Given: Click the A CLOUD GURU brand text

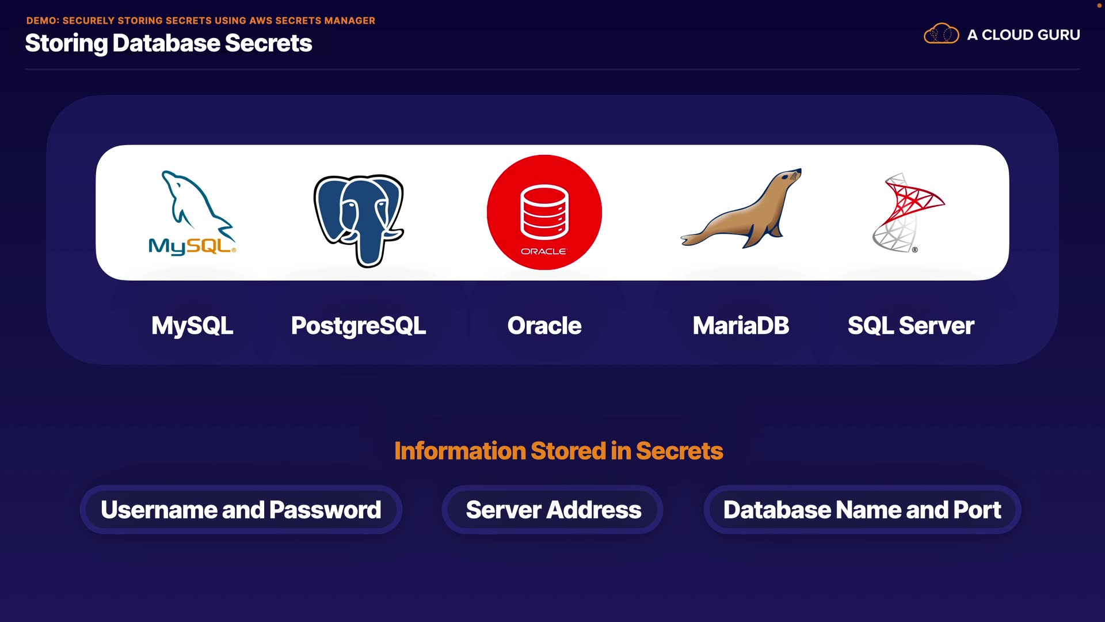Looking at the screenshot, I should click(1023, 35).
